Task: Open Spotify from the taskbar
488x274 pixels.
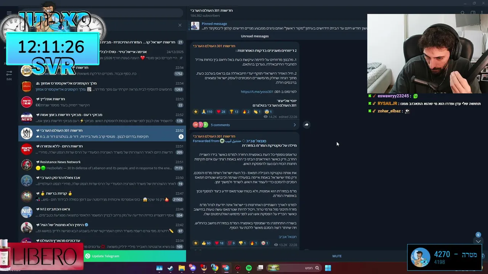Action: tap(249, 268)
